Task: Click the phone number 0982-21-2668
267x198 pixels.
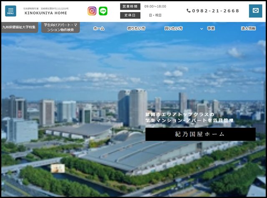Action: tap(216, 11)
